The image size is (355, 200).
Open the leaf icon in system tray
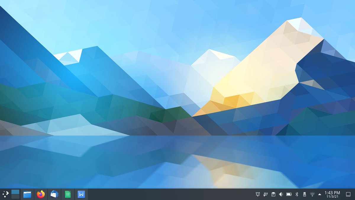266,194
